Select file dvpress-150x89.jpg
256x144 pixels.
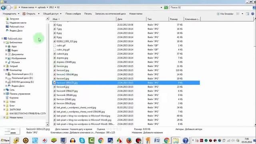click(x=66, y=62)
